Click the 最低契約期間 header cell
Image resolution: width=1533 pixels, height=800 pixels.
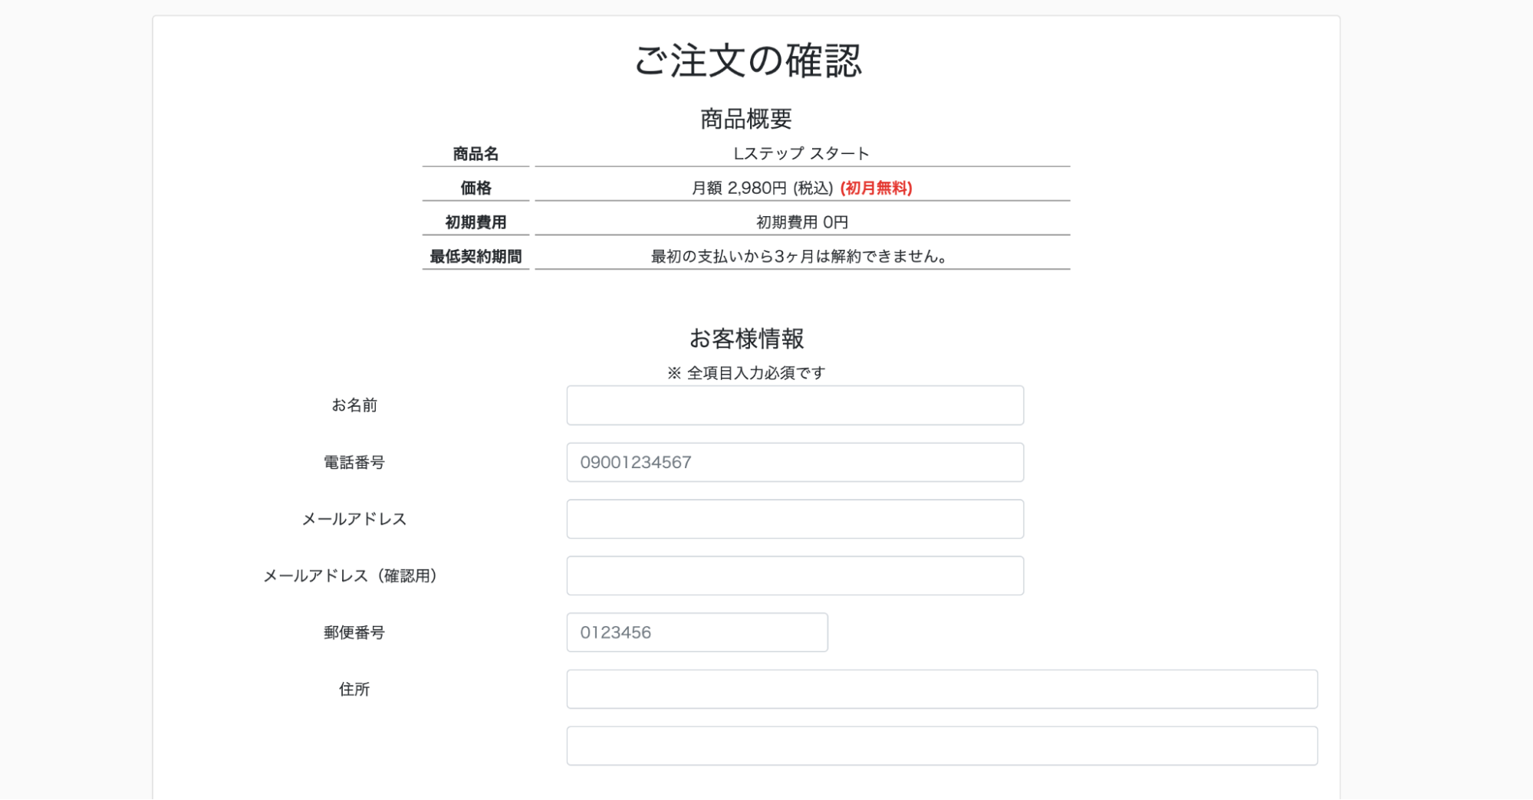click(x=475, y=257)
